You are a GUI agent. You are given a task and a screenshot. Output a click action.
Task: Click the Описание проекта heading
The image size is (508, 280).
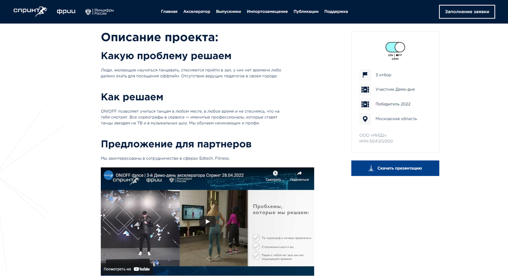[x=160, y=37]
